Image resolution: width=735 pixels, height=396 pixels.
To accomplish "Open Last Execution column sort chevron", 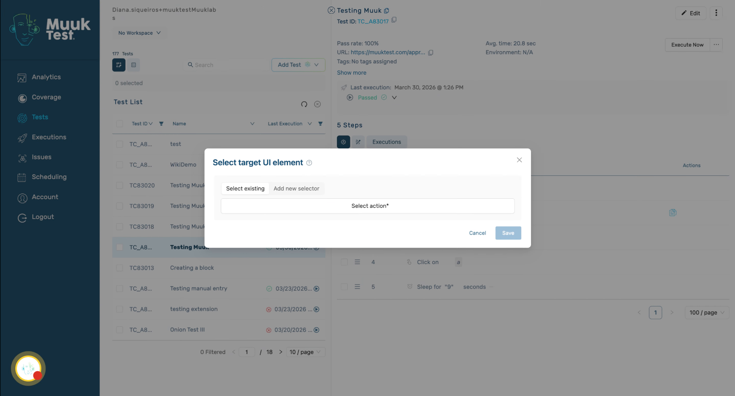I will pos(310,123).
